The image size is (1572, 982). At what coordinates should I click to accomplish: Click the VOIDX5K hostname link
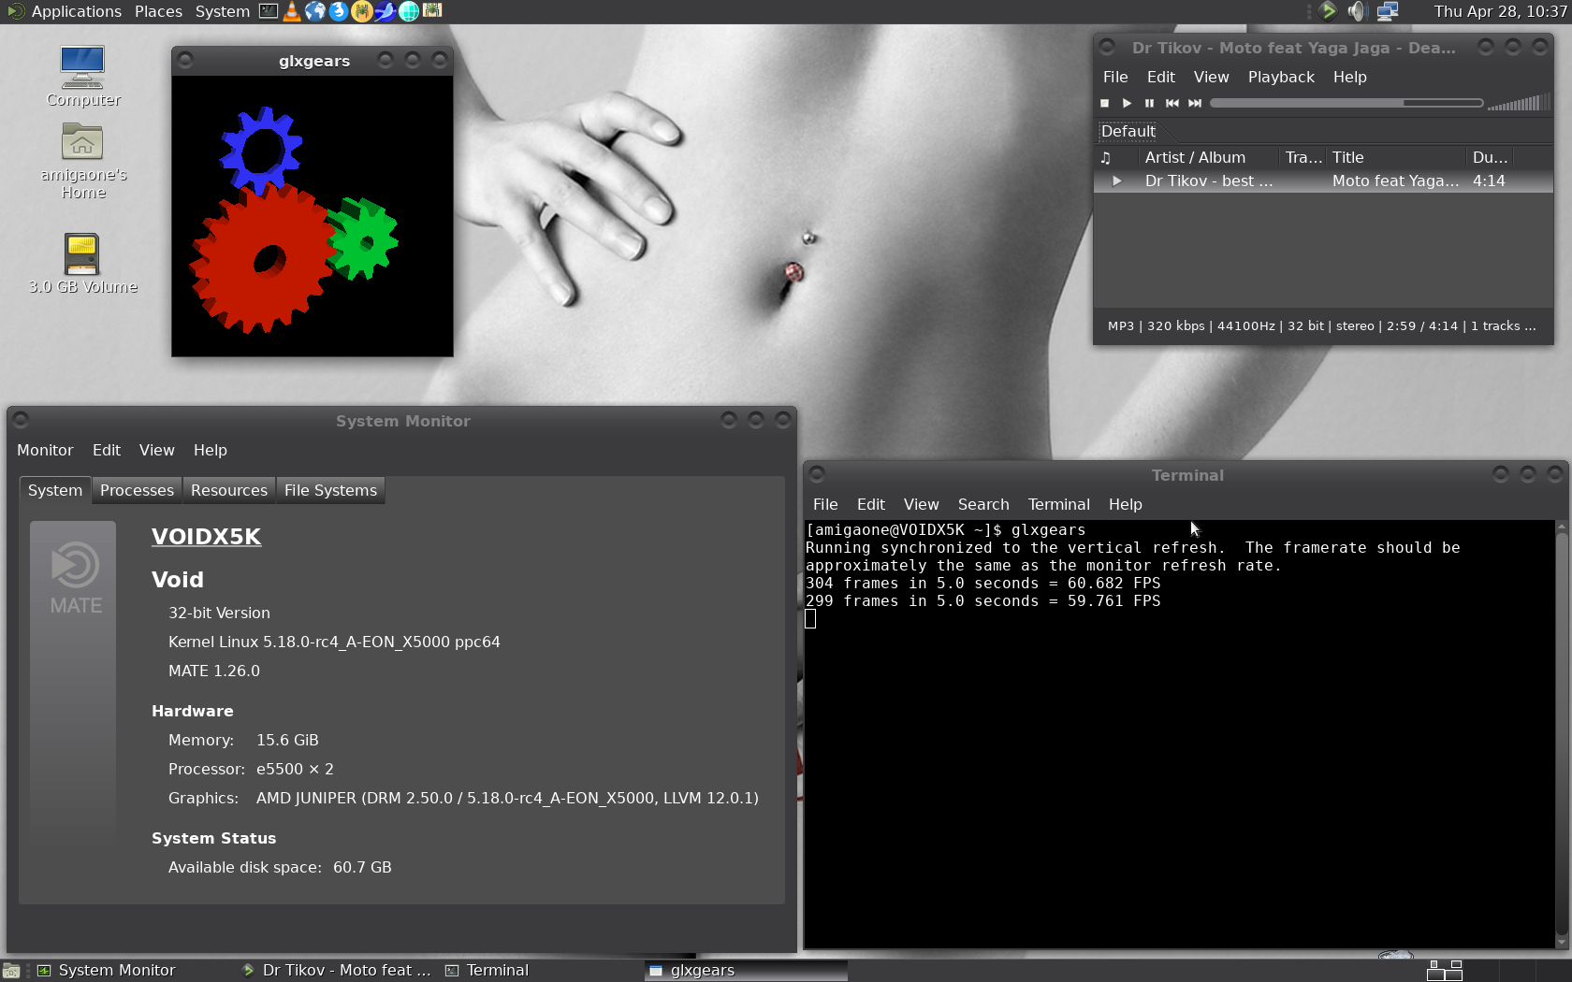coord(206,537)
